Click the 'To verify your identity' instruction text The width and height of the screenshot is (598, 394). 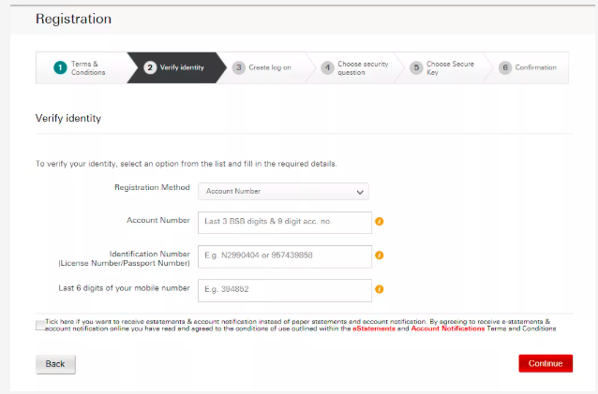pyautogui.click(x=187, y=164)
